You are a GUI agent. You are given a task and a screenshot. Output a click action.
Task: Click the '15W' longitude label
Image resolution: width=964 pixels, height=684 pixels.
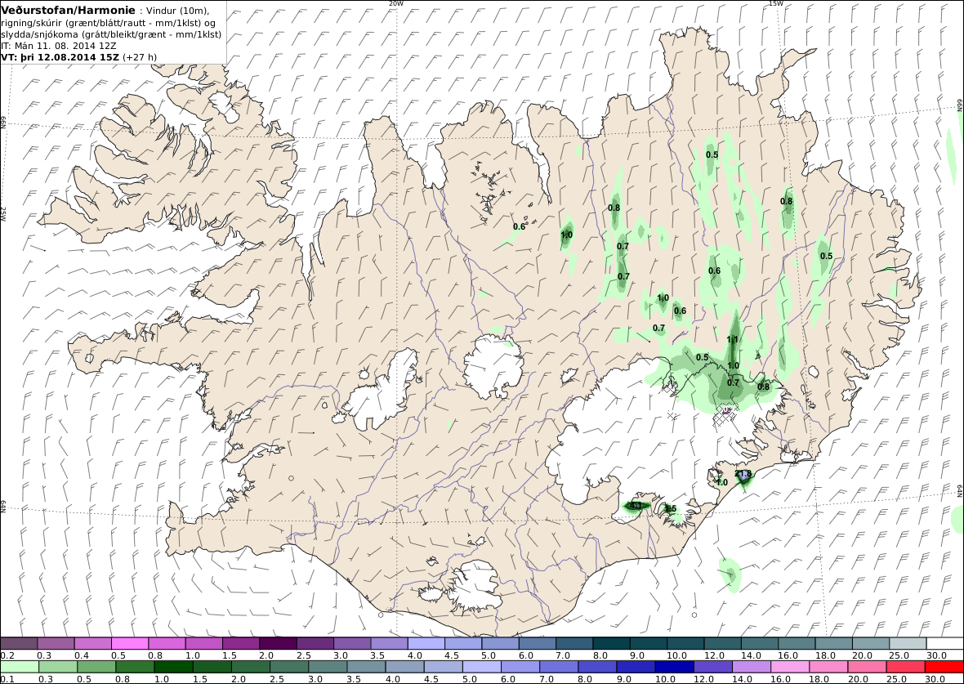[776, 4]
